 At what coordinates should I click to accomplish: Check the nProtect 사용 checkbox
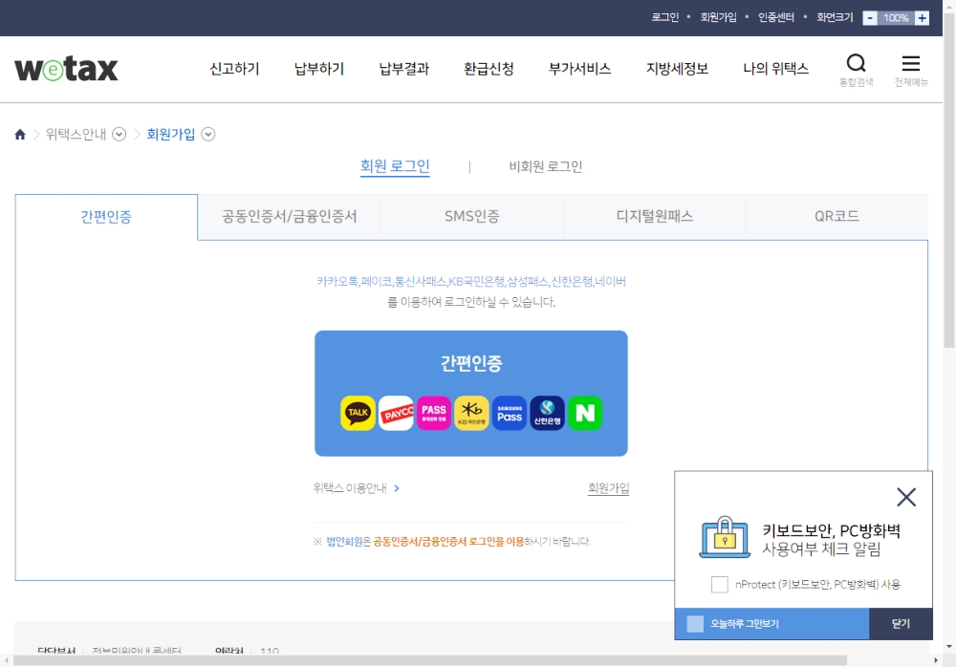(720, 584)
